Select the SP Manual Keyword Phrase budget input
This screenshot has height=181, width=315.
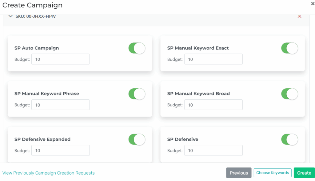tap(60, 105)
